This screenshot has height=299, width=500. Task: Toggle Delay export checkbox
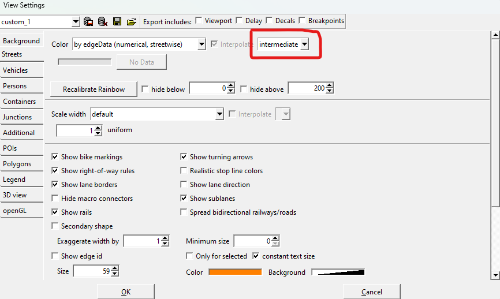pyautogui.click(x=239, y=21)
